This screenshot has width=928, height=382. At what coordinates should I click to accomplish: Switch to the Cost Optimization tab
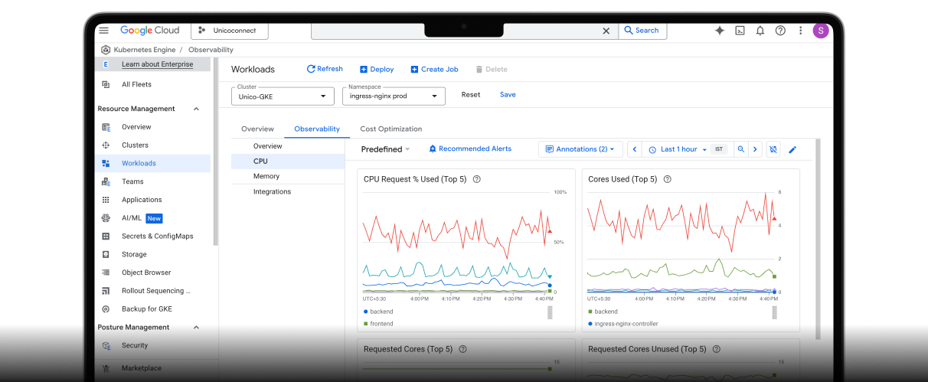tap(390, 129)
